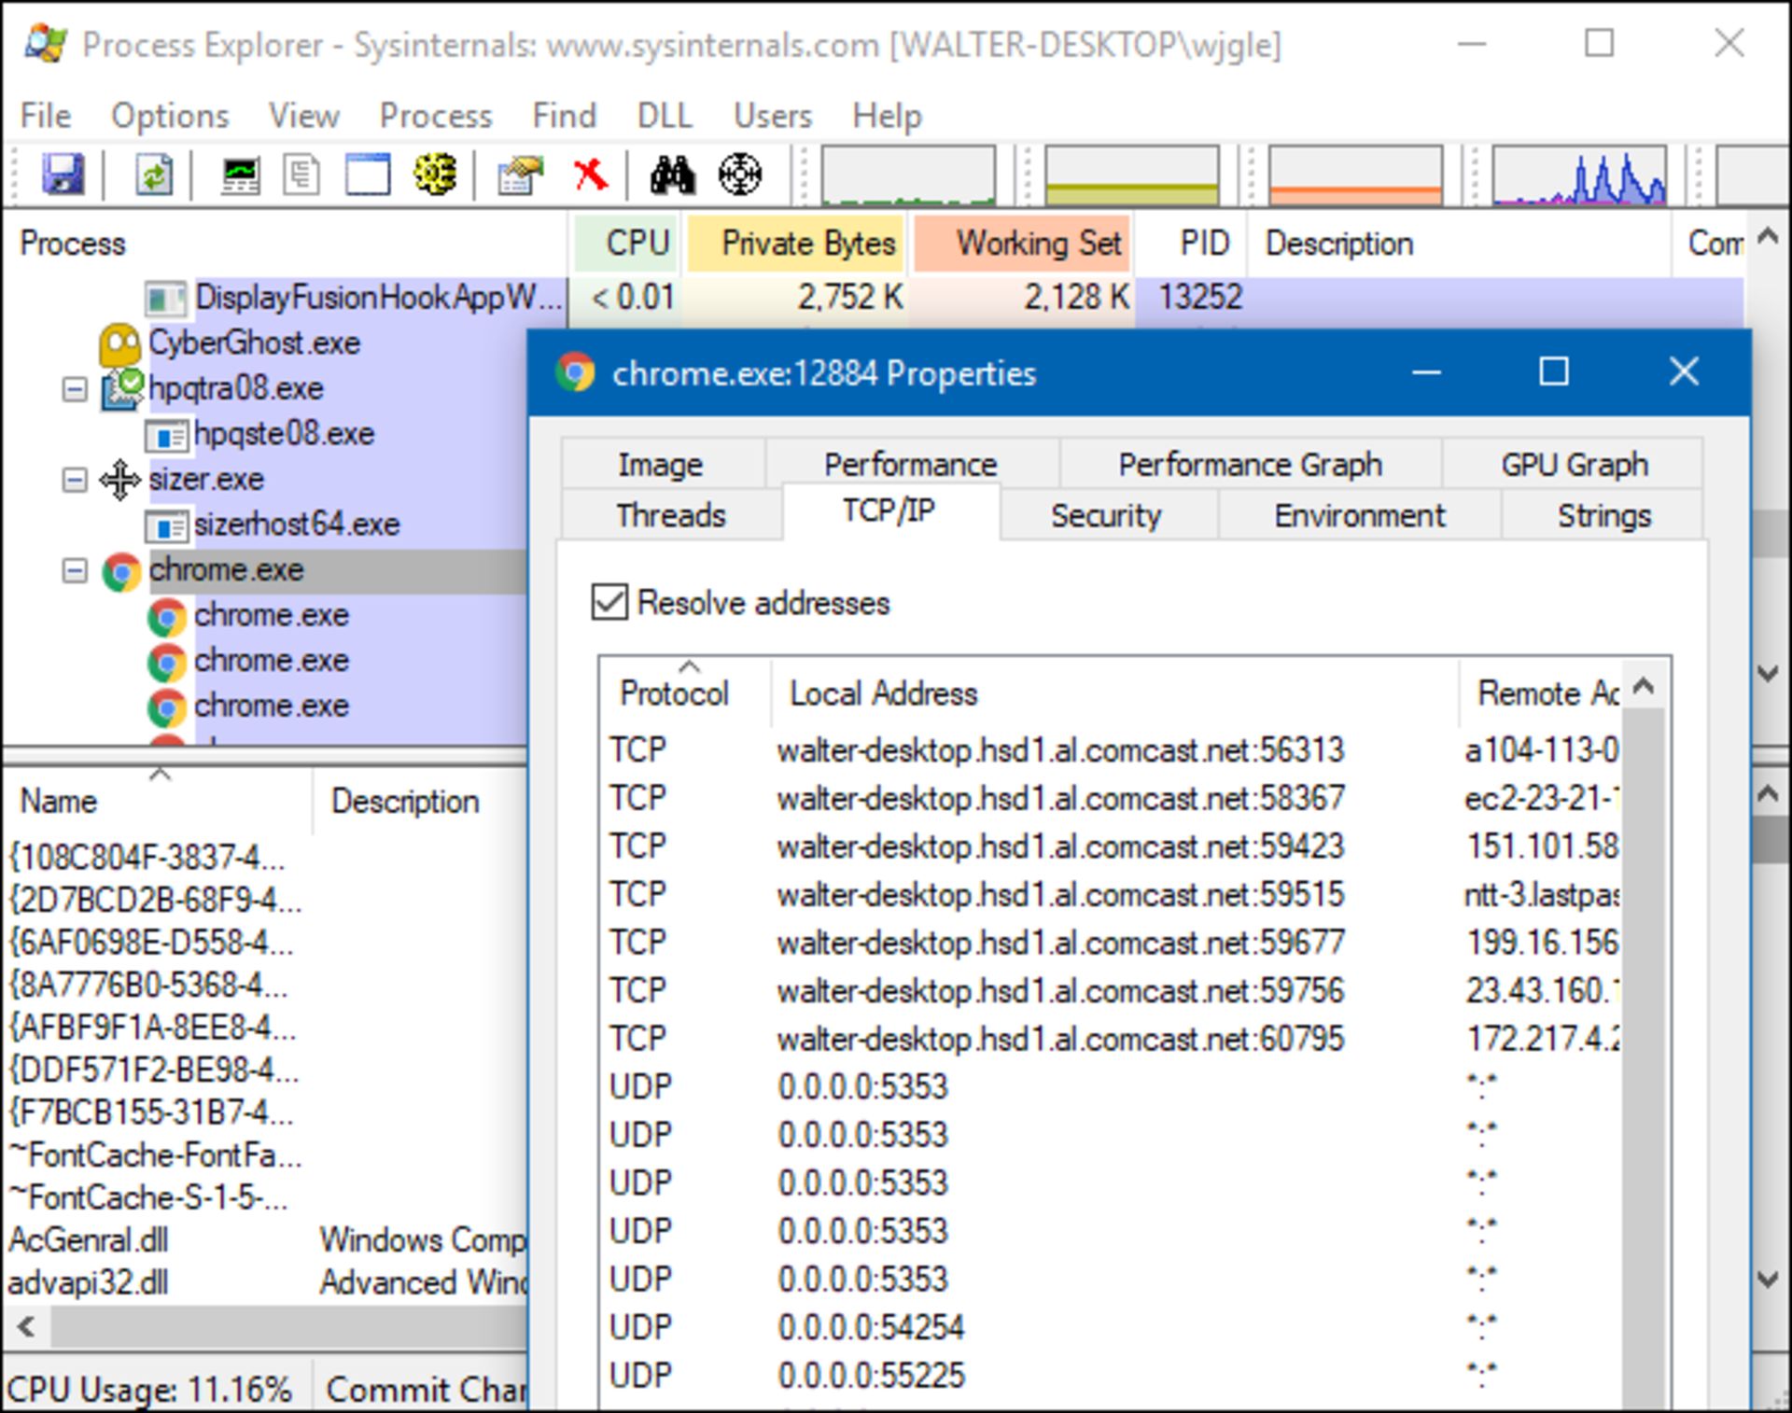Collapse the hpqtra08.exe tree node
Viewport: 1792px width, 1413px height.
[75, 388]
